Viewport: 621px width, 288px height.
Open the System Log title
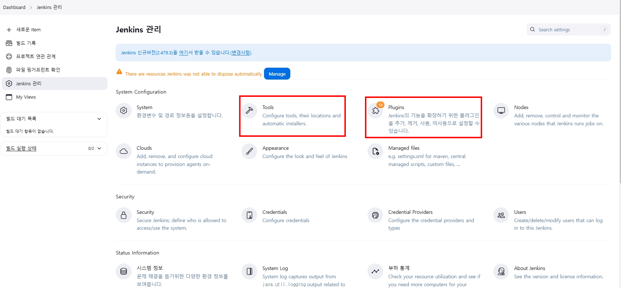(x=275, y=268)
